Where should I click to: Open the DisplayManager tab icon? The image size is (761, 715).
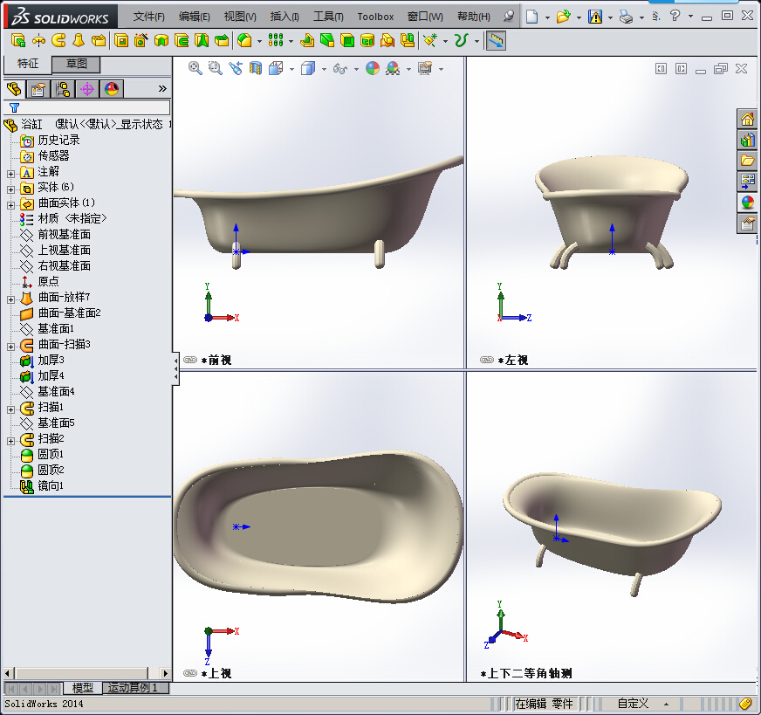point(112,89)
